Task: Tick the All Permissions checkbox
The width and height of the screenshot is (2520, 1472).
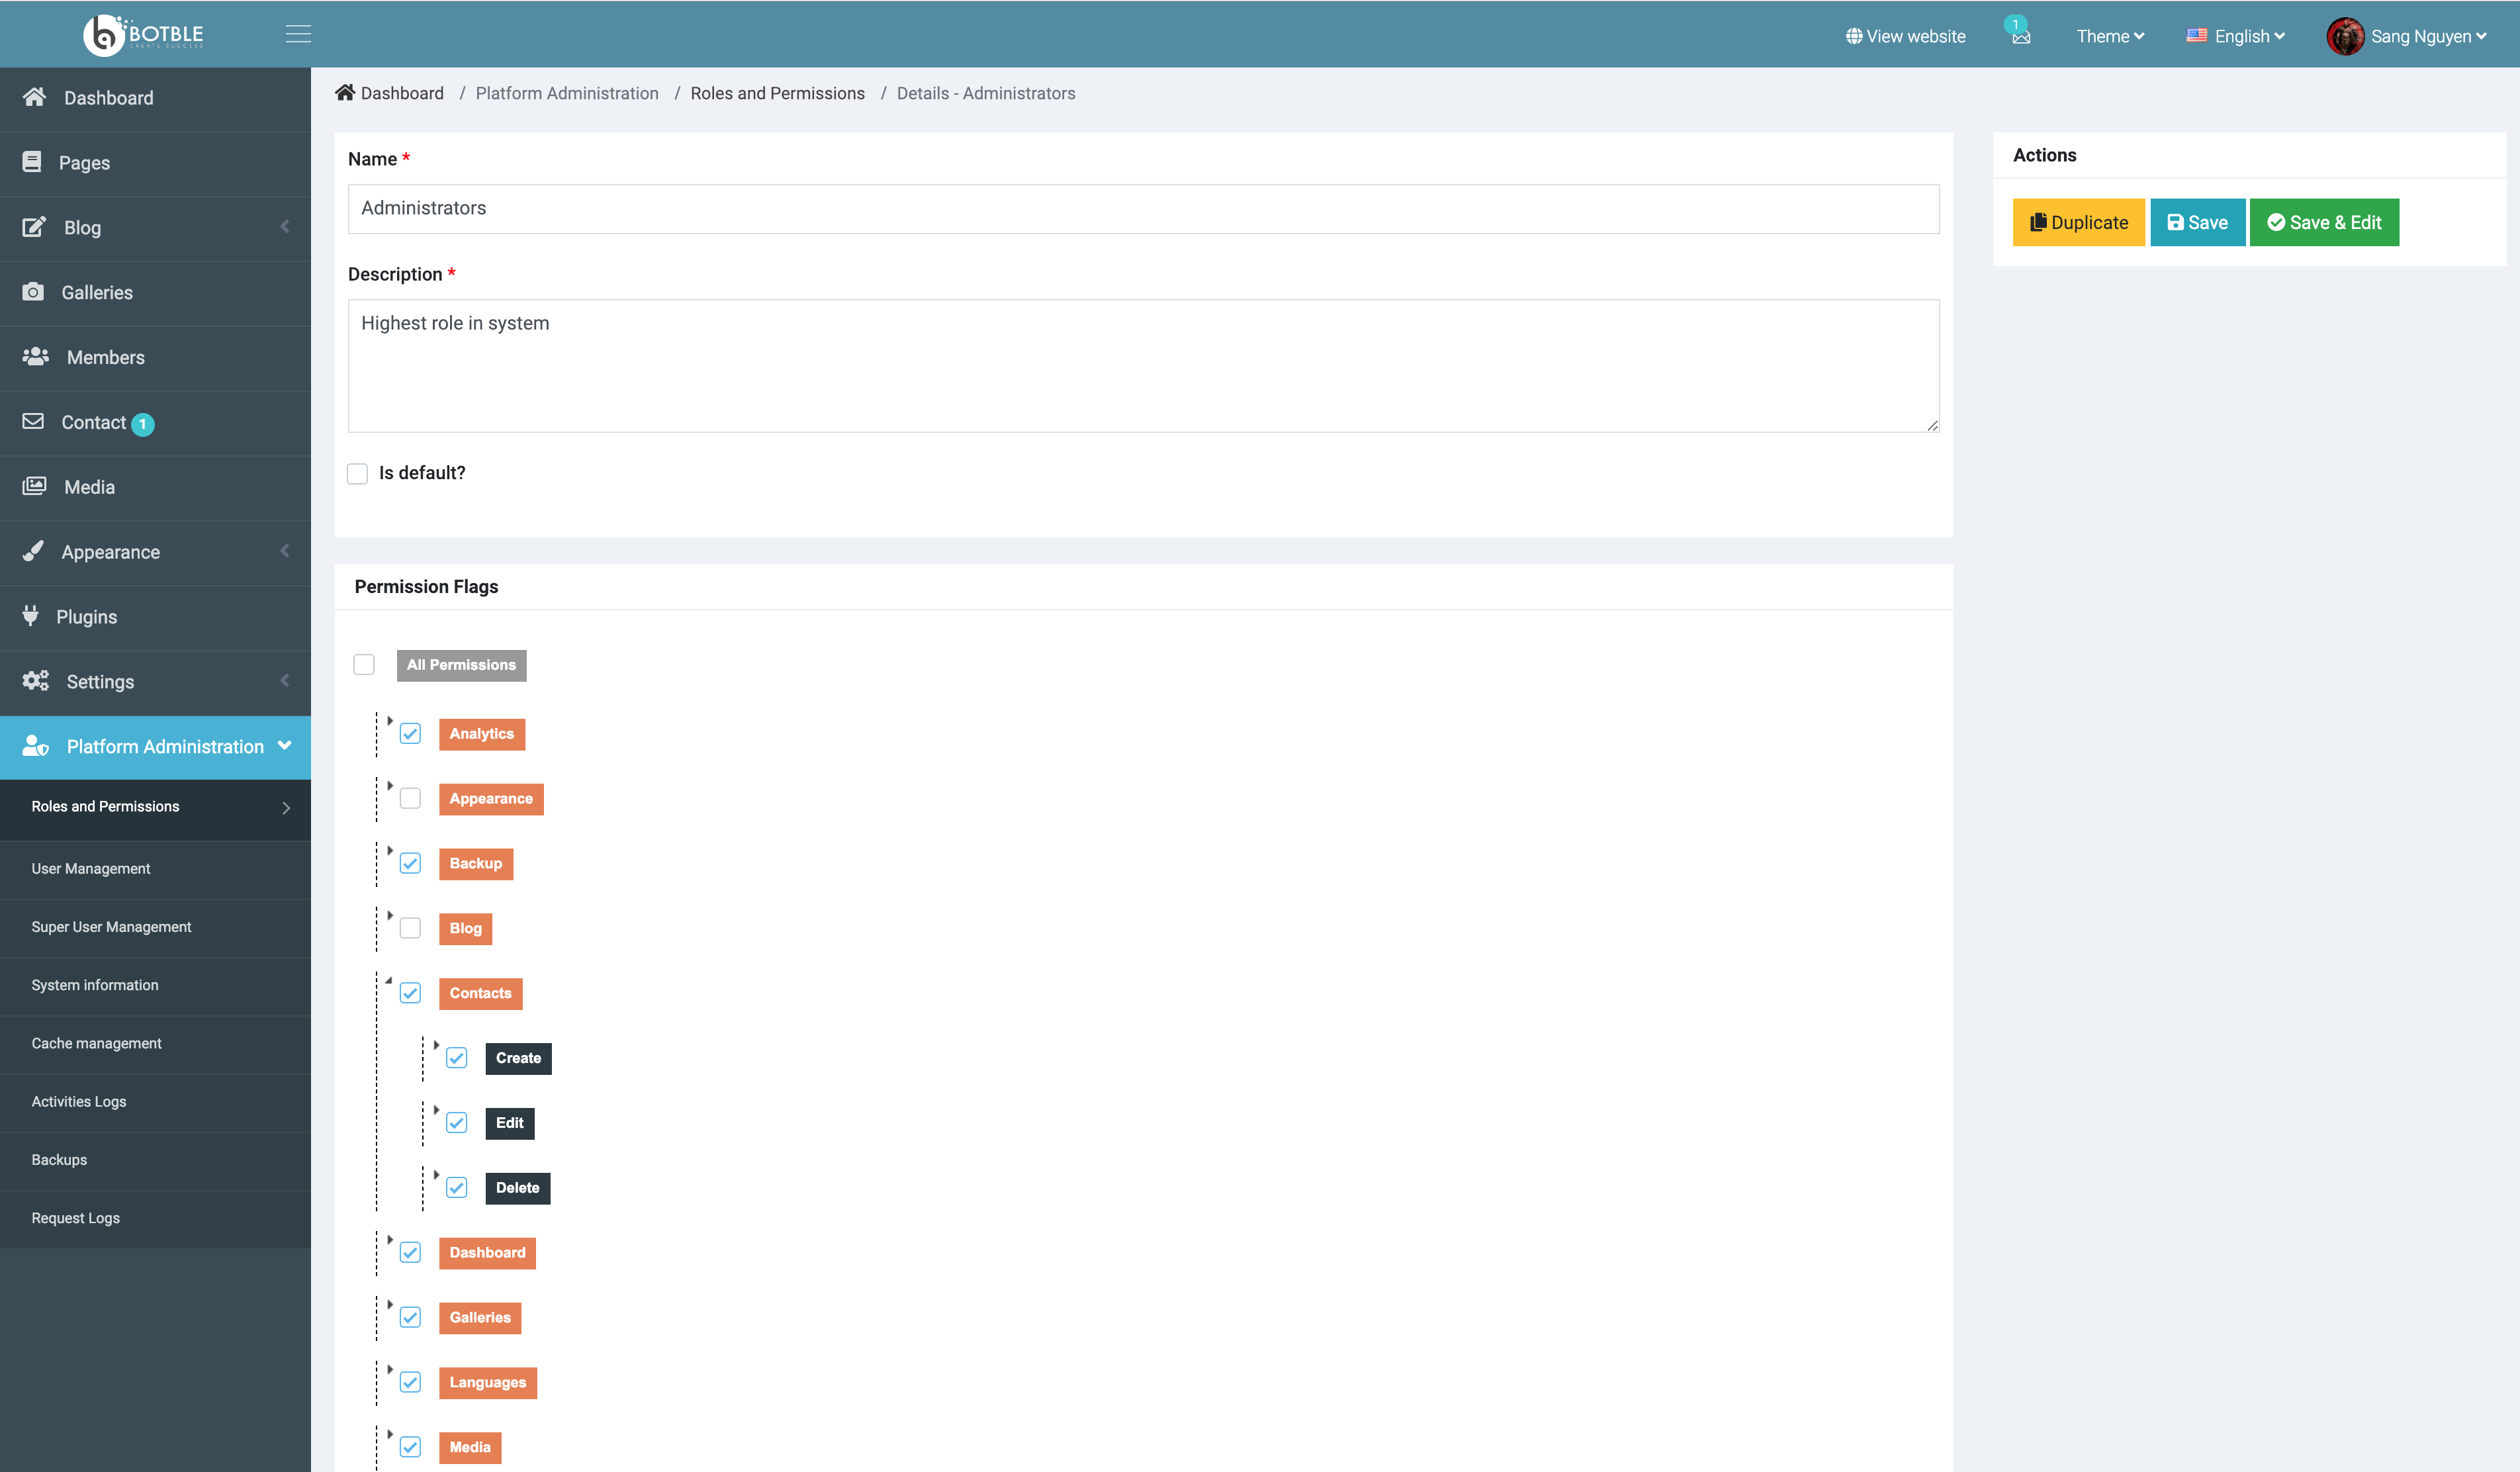Action: pyautogui.click(x=364, y=665)
